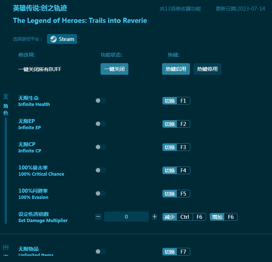Click the 热键 column header
This screenshot has height=262, width=272.
(x=174, y=55)
